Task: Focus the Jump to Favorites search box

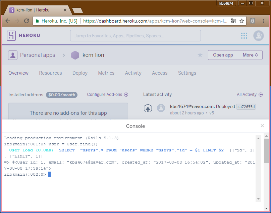Action: click(x=135, y=36)
